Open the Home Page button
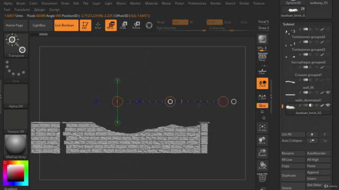The image size is (339, 190). (x=15, y=25)
